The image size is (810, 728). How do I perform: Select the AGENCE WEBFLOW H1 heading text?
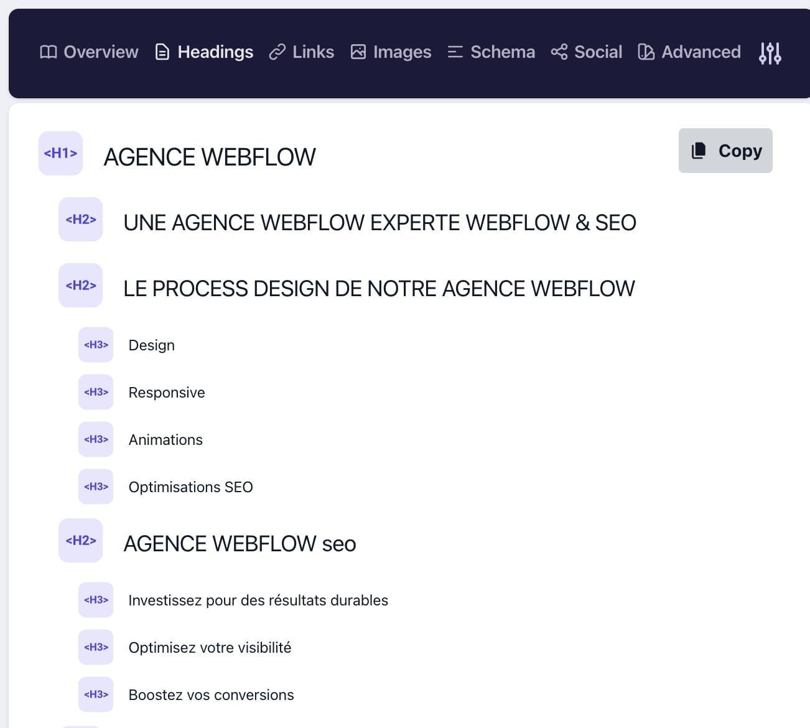tap(210, 157)
